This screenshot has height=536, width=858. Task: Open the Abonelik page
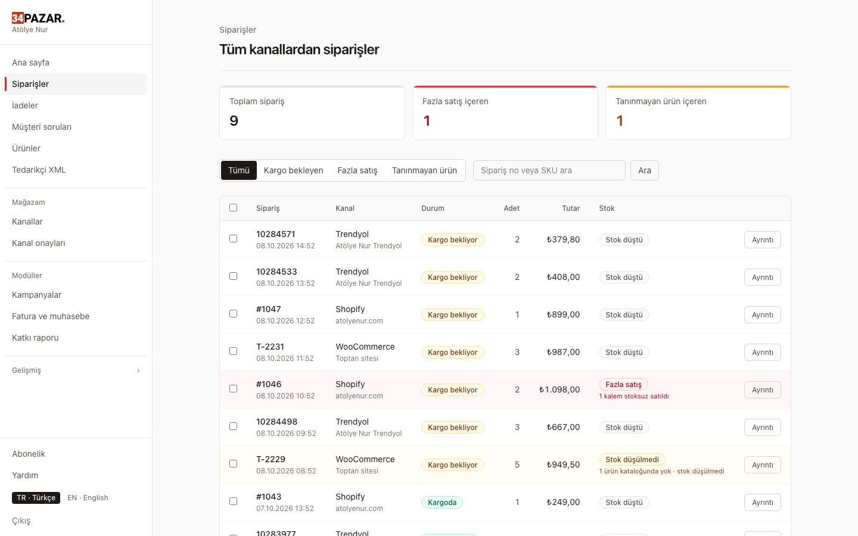coord(76,454)
